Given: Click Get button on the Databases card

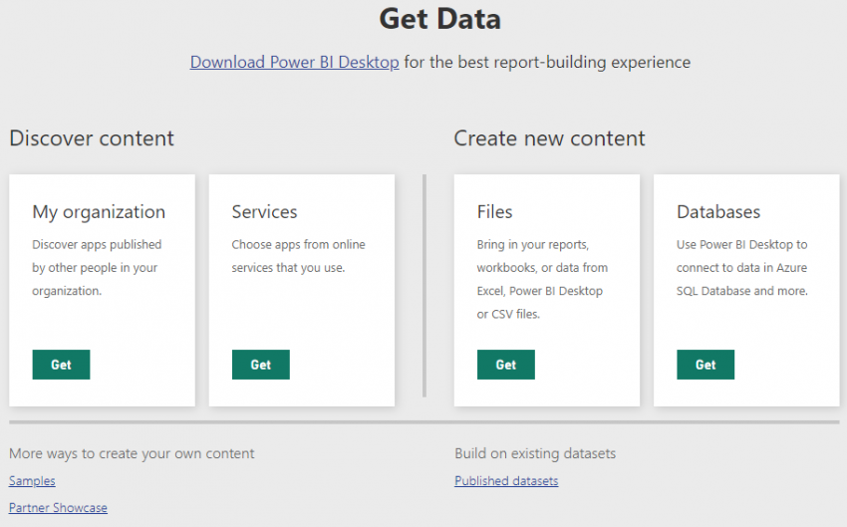Looking at the screenshot, I should click(x=706, y=365).
